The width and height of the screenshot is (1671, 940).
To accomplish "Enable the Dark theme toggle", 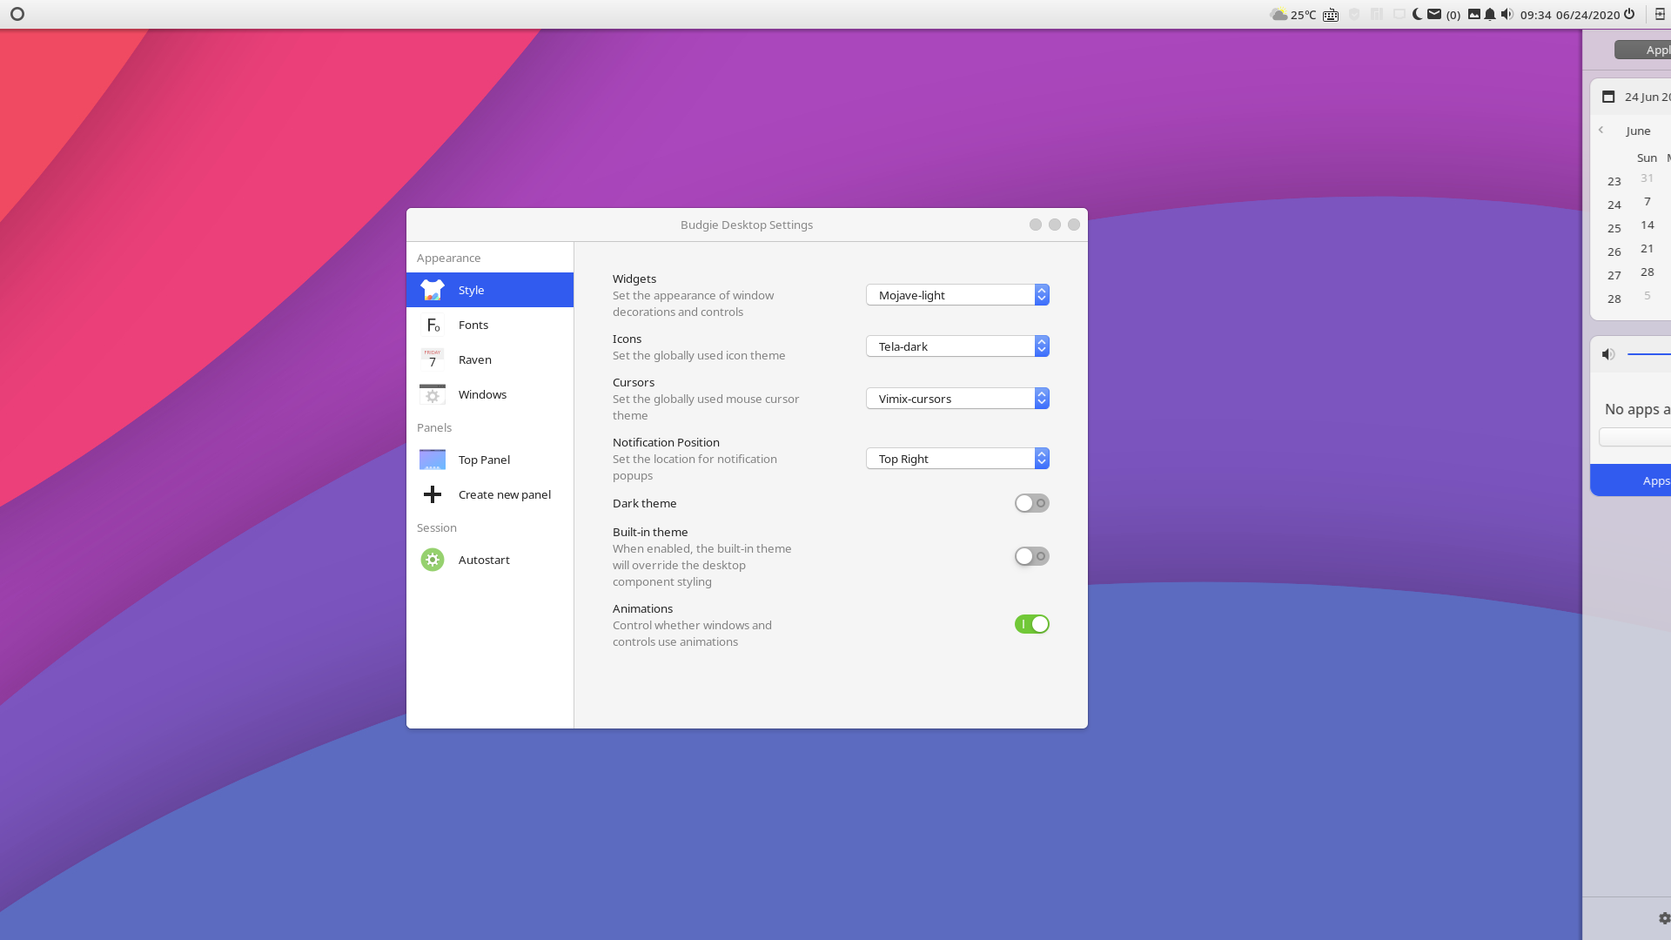I will coord(1031,503).
